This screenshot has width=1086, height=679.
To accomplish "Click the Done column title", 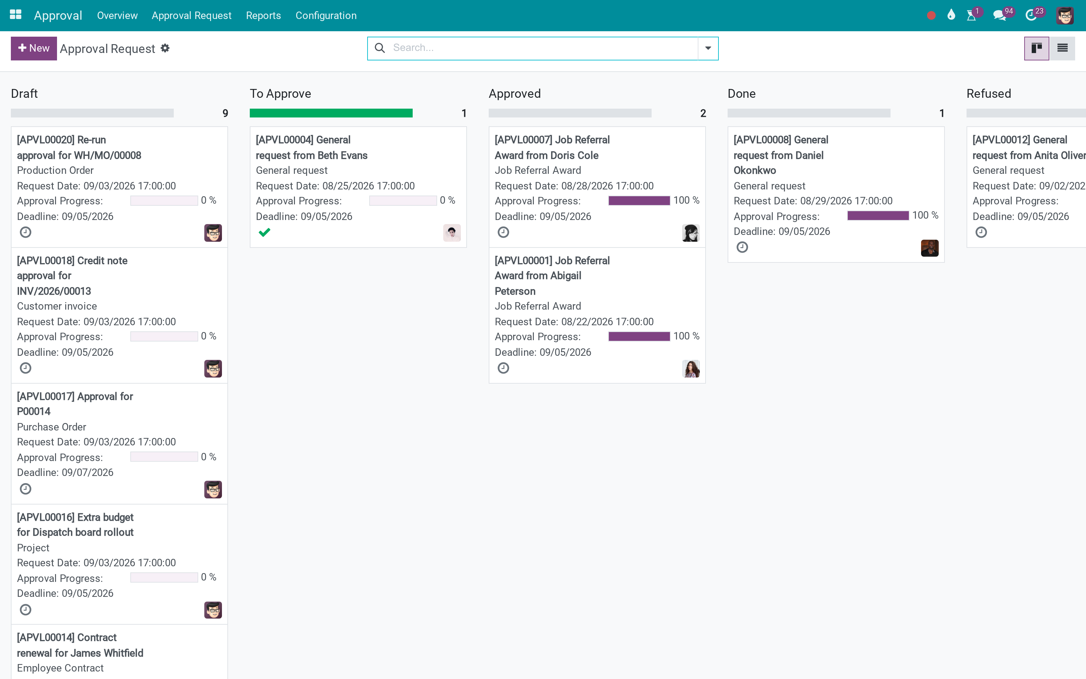I will [x=742, y=93].
